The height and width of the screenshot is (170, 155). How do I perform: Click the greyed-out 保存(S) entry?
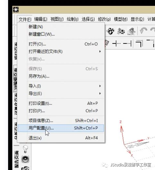pos(61,69)
